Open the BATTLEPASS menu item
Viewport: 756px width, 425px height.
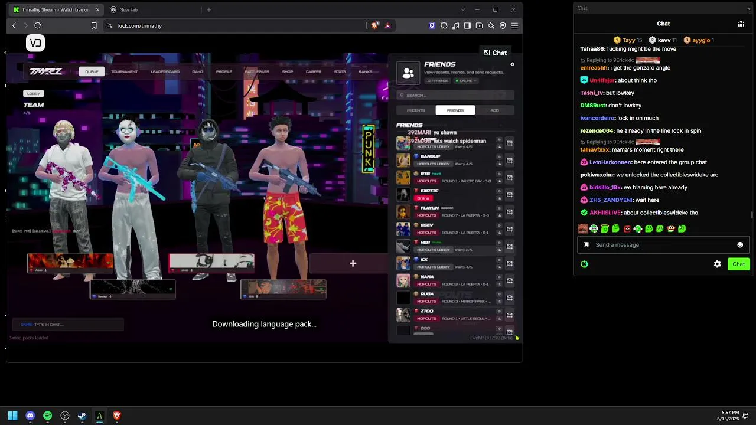257,71
